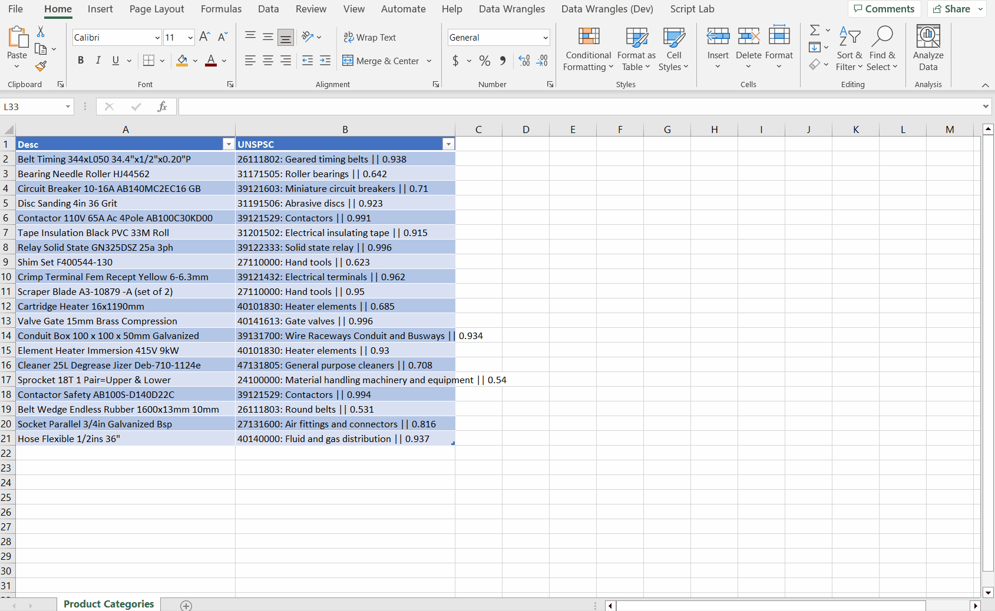Apply the yellow Fill Color
Image resolution: width=995 pixels, height=611 pixels.
point(182,61)
